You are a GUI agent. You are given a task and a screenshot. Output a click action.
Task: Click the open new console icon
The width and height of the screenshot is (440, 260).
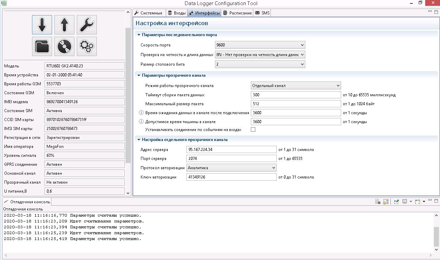point(418,202)
